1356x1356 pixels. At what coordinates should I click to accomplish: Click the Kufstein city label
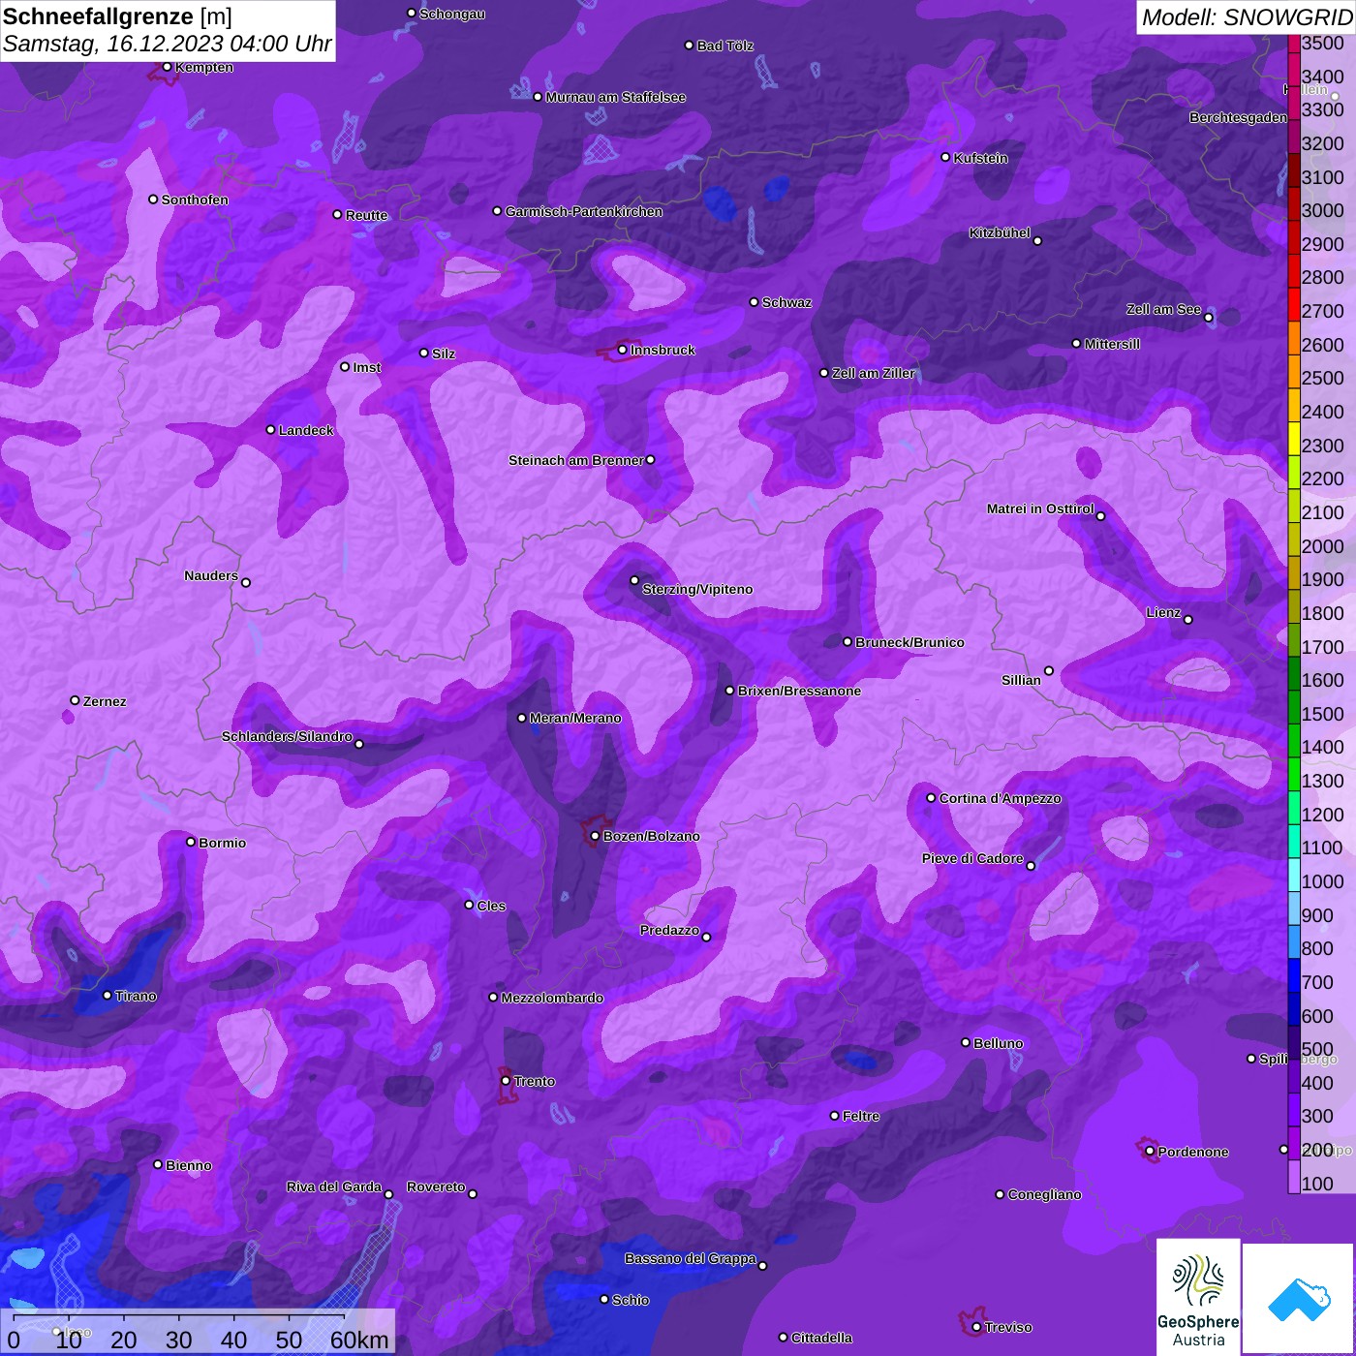(980, 158)
